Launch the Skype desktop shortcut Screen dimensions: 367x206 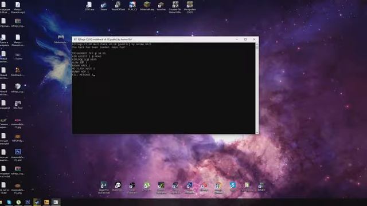pos(233,187)
